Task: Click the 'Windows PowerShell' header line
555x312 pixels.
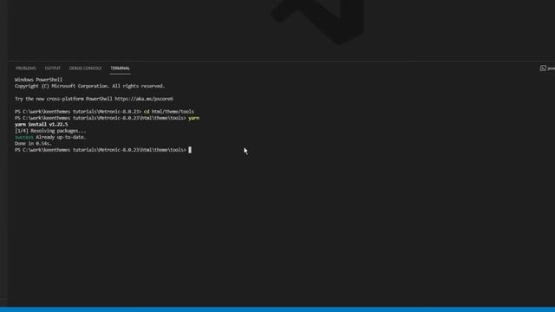Action: pos(38,80)
